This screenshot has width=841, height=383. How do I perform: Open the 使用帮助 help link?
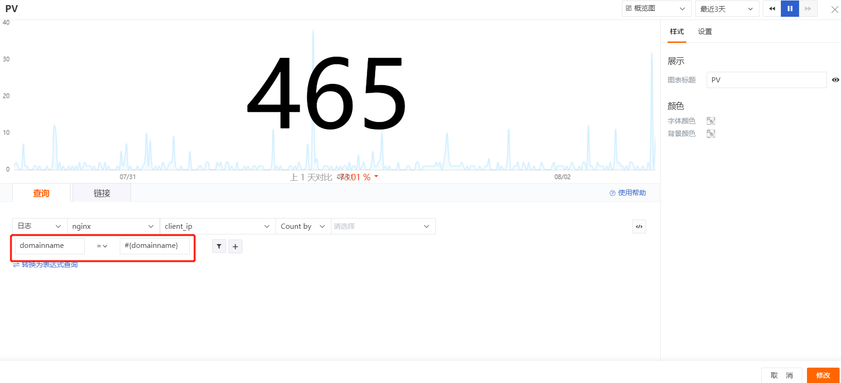pyautogui.click(x=627, y=193)
